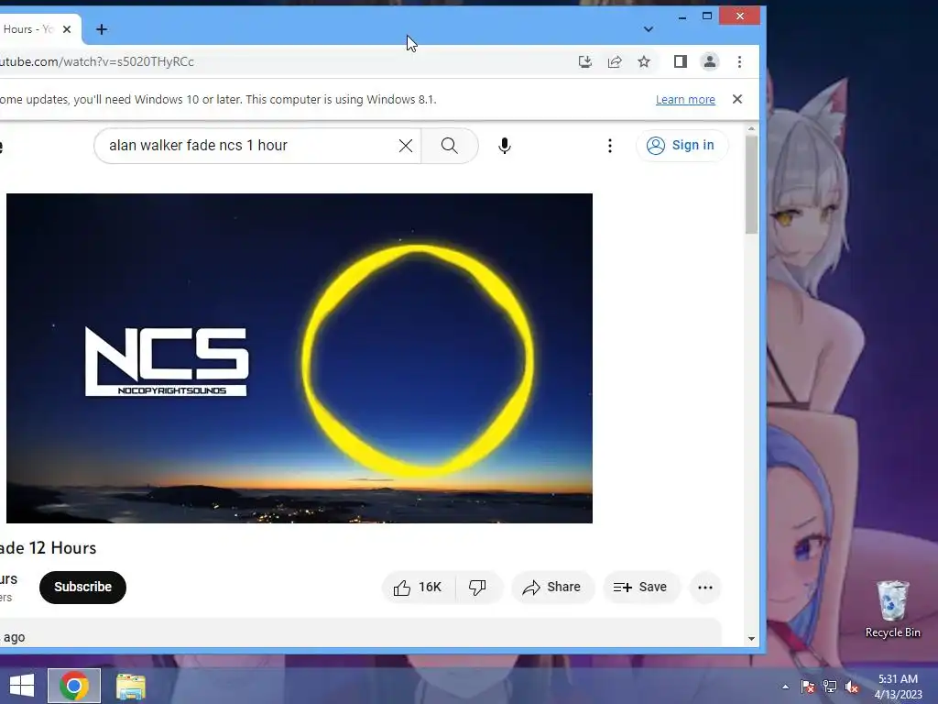The height and width of the screenshot is (704, 938).
Task: Save the video to a playlist
Action: click(x=640, y=588)
